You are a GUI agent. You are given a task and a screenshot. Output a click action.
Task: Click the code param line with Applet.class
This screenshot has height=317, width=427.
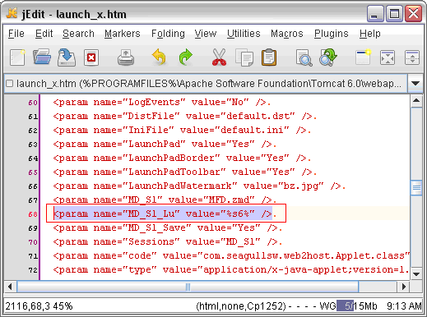coord(231,255)
